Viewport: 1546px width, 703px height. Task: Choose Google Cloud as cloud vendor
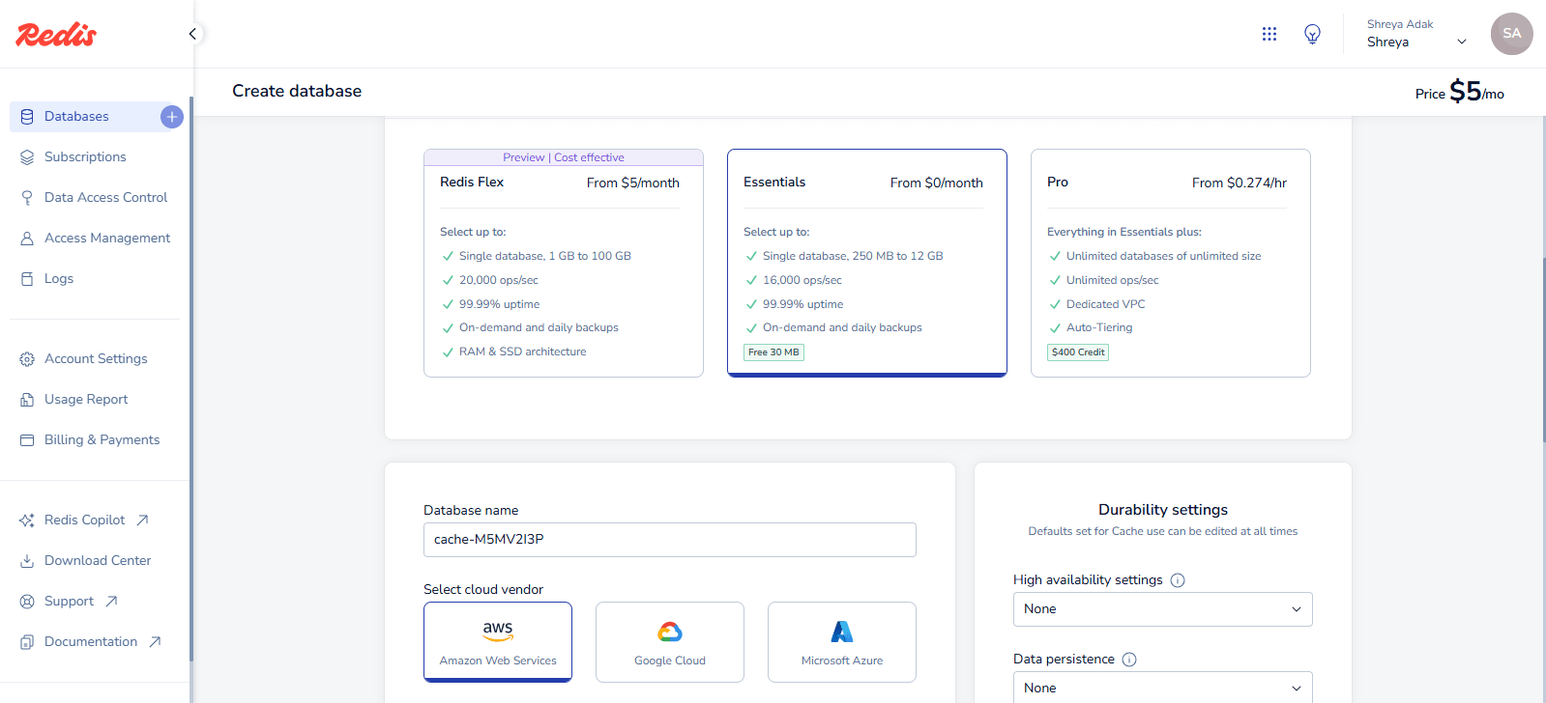(670, 642)
